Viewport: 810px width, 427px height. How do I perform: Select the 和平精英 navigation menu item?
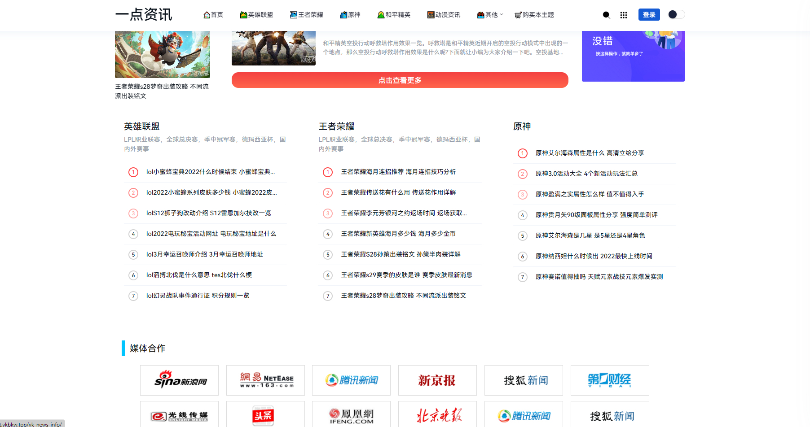coord(394,15)
